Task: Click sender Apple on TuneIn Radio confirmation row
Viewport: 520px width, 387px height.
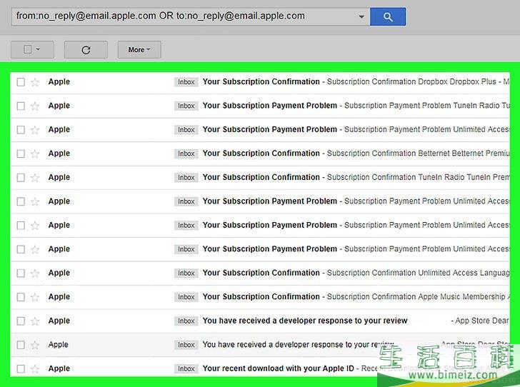Action: pos(59,177)
